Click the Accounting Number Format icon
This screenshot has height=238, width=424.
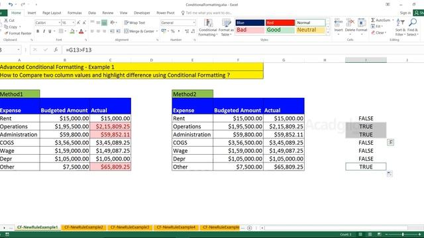coord(164,31)
